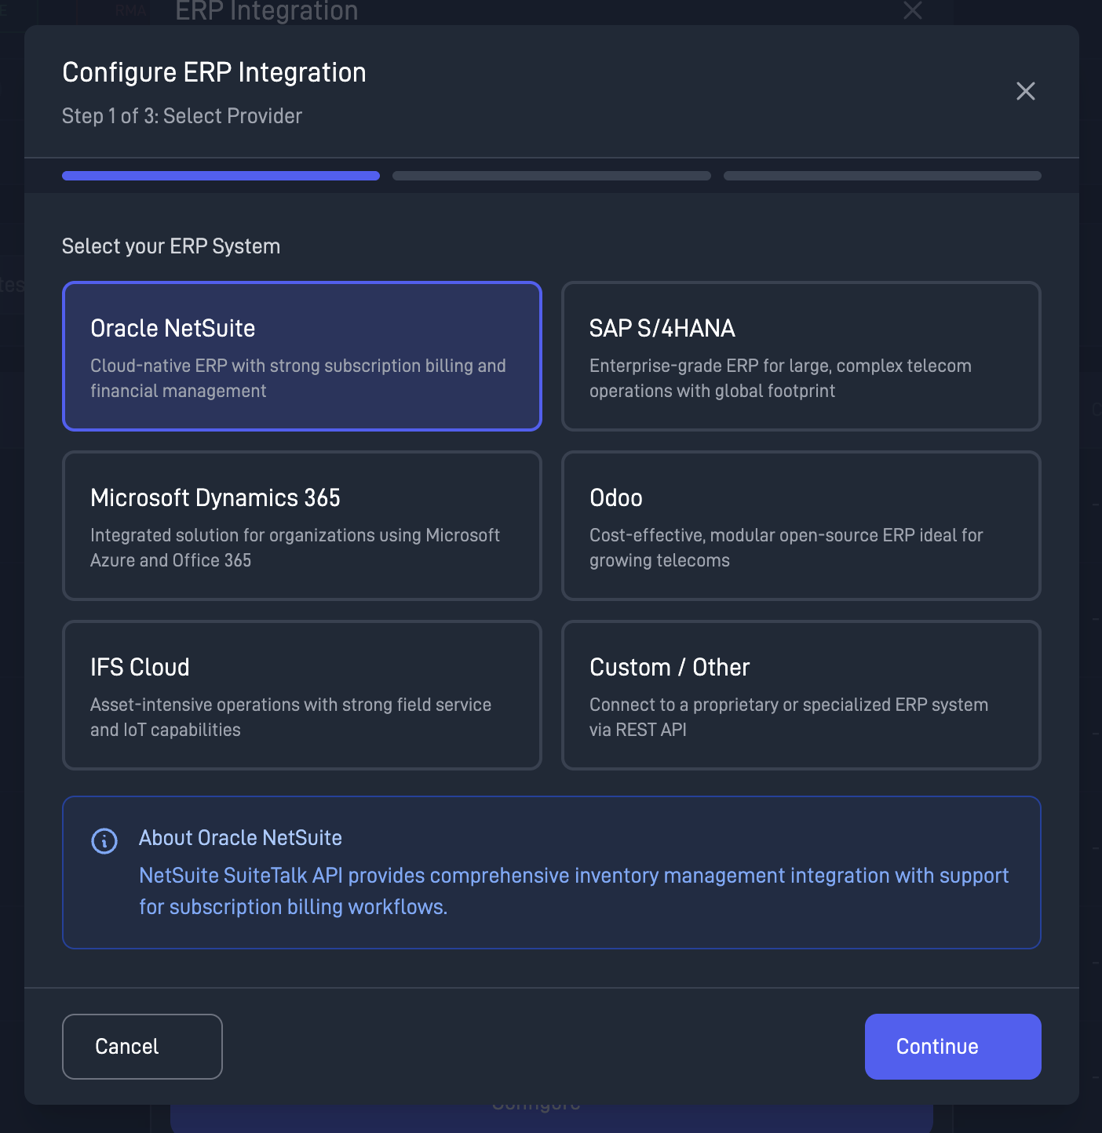The width and height of the screenshot is (1102, 1133).
Task: Select the Oracle NetSuite provider card
Action: 302,356
